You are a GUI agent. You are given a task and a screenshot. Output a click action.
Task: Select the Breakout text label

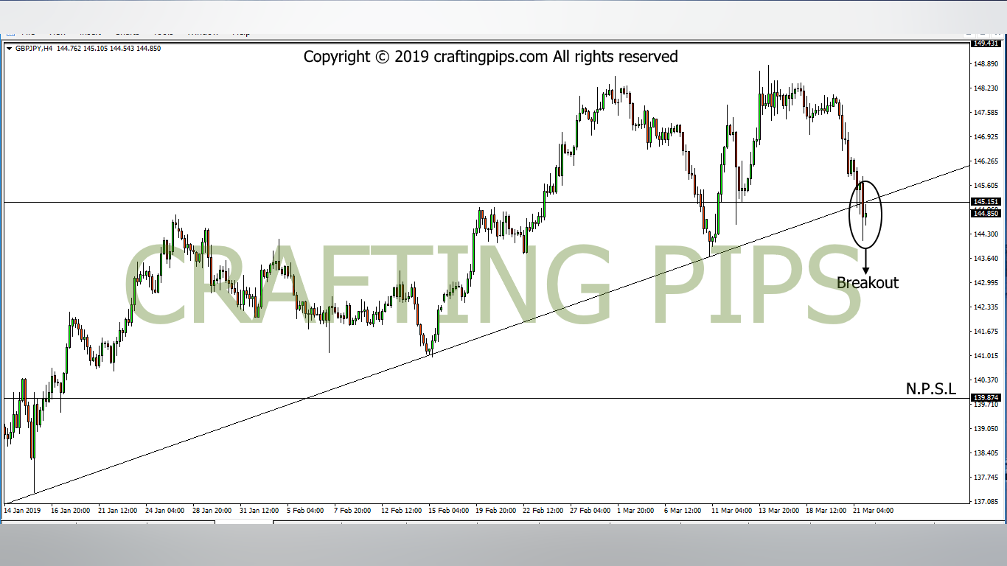click(x=868, y=282)
